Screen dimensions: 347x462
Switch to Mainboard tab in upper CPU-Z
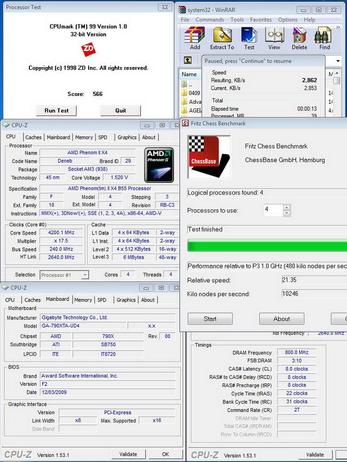pos(58,137)
